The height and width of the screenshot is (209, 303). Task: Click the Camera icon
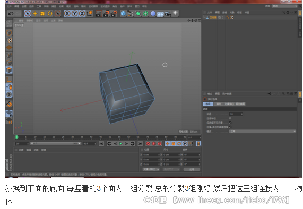pyautogui.click(x=168, y=13)
